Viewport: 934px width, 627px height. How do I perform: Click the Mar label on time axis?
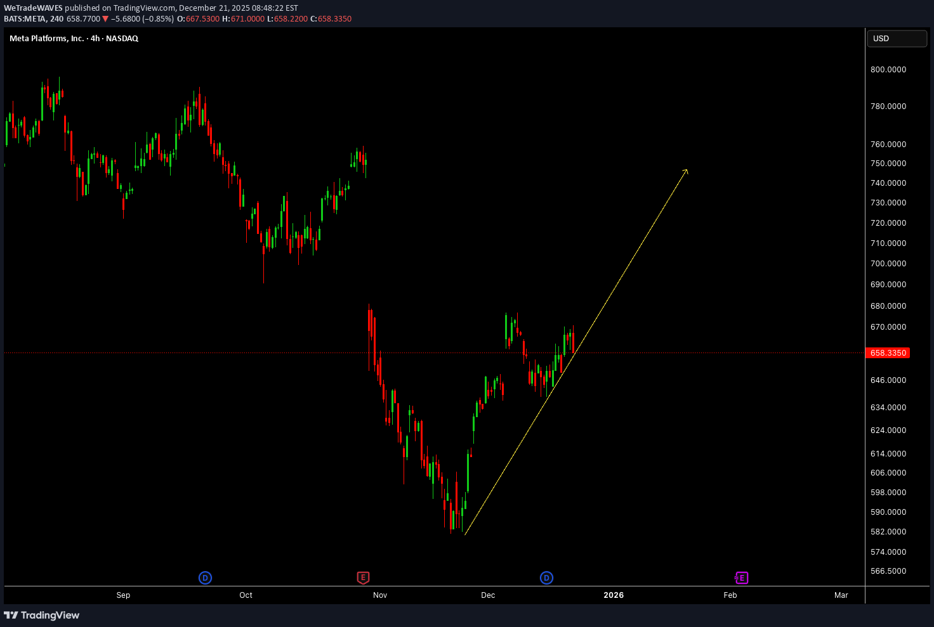pos(841,595)
